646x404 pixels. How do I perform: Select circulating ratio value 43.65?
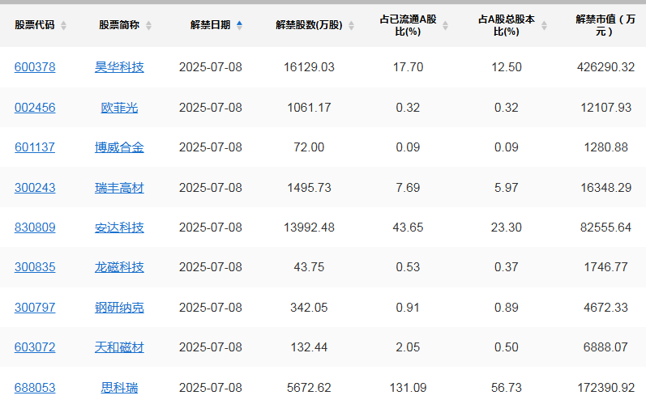(x=408, y=228)
